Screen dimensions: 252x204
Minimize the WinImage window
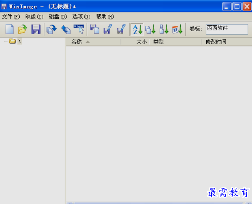tap(227, 7)
